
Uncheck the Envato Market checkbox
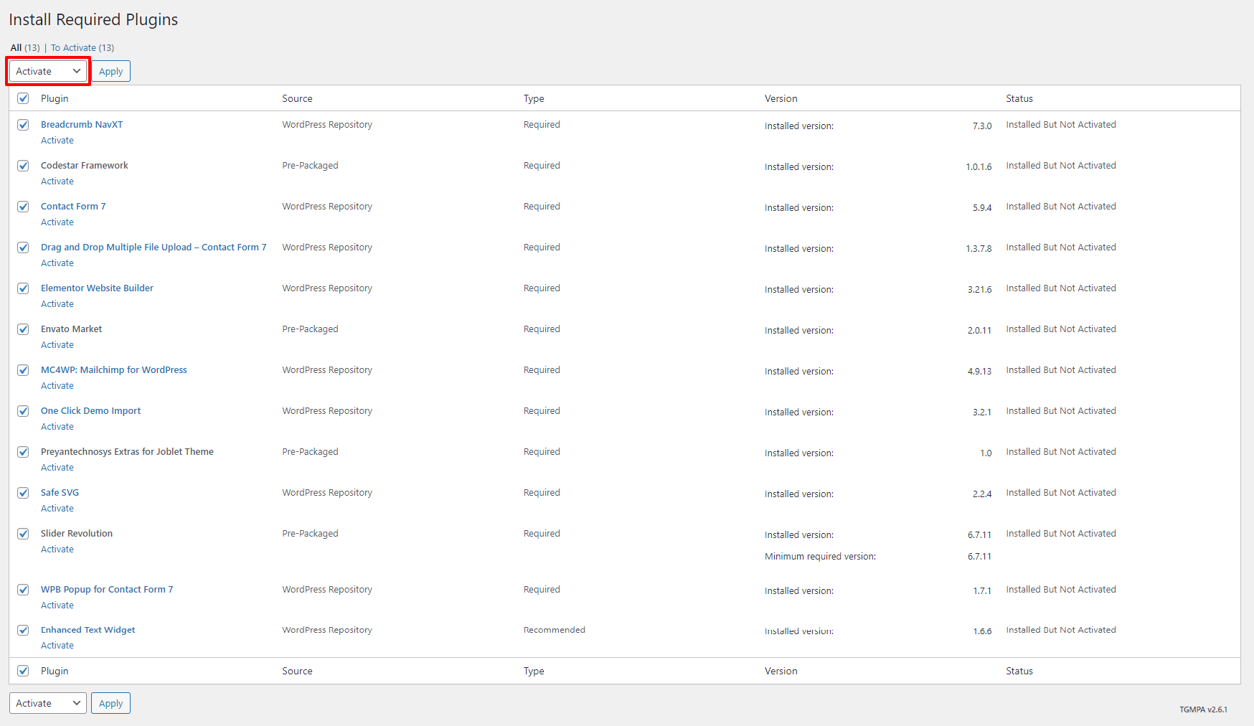point(23,329)
